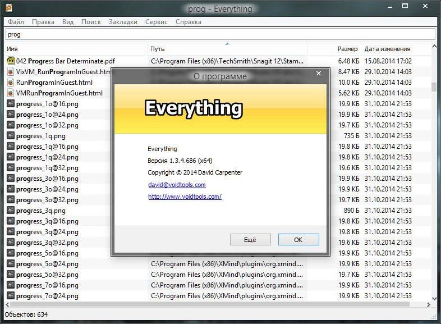Click the image icon of progress_1q@16.png
Viewport: 441px width, 324px height.
[11, 147]
